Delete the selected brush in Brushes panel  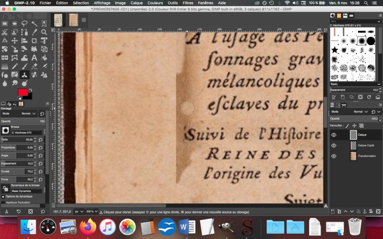[360, 97]
